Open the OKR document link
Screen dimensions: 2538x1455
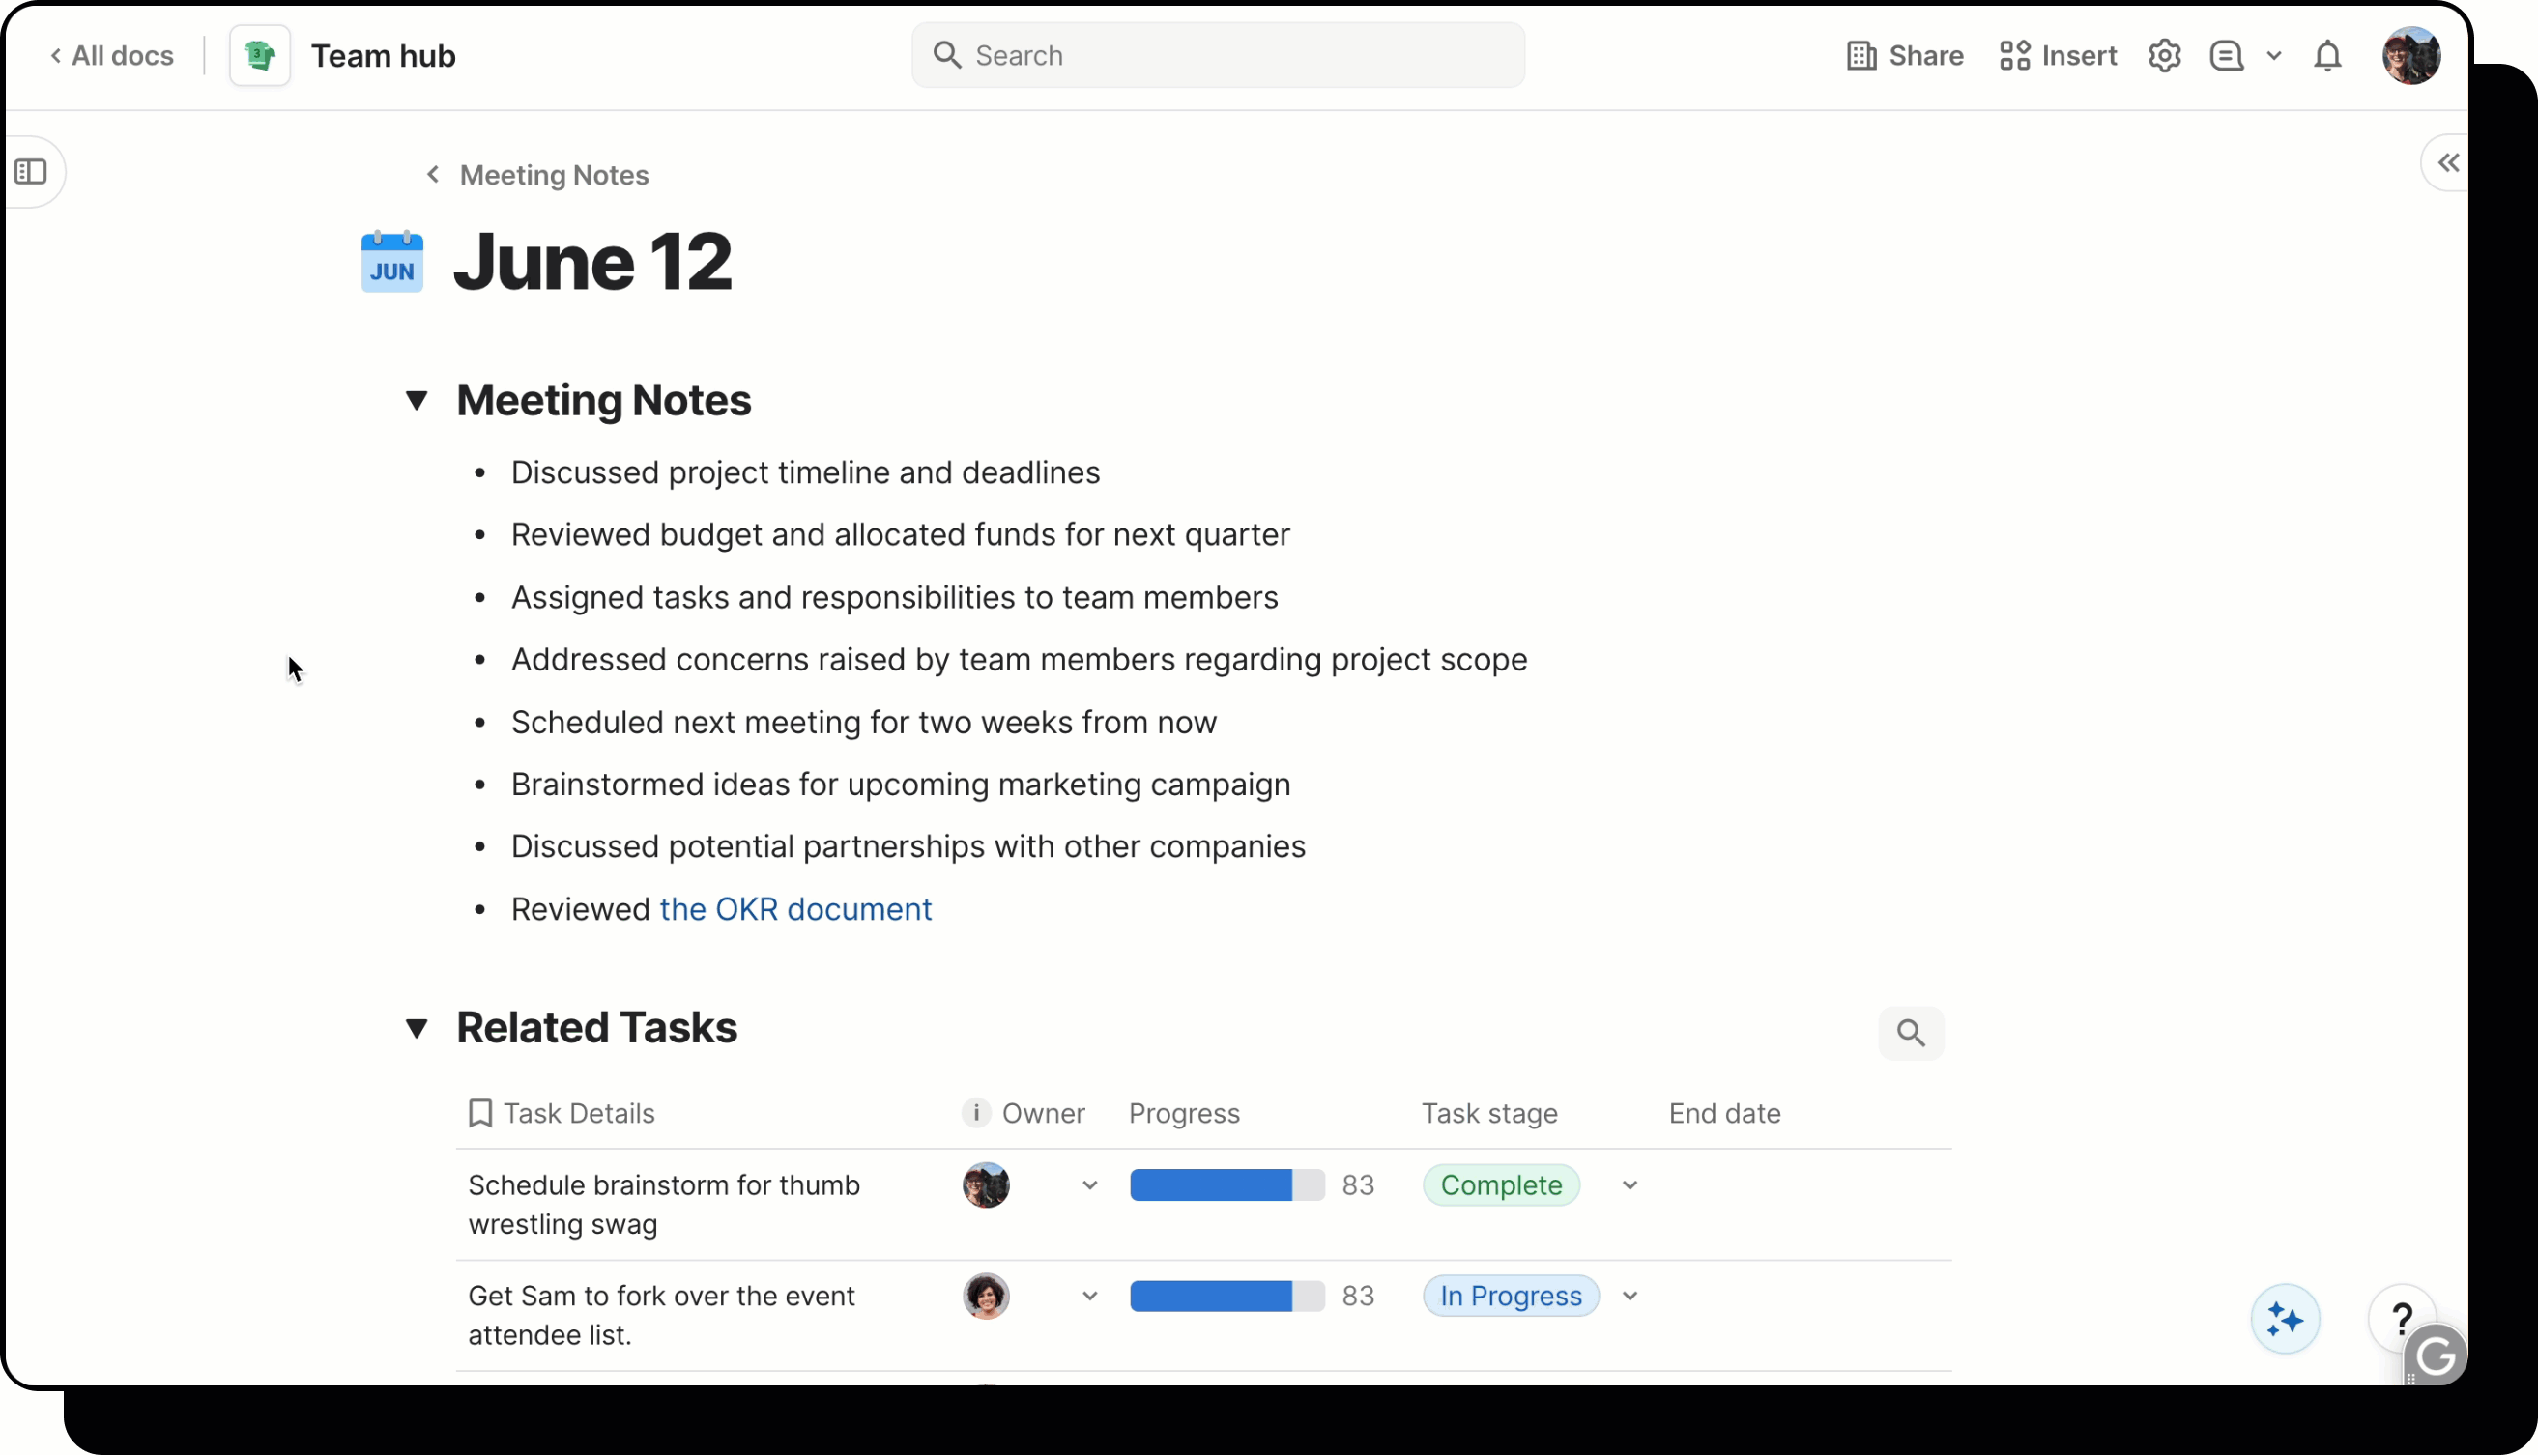[794, 909]
